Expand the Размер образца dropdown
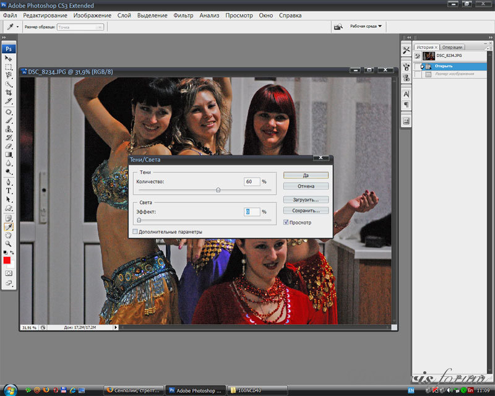The image size is (495, 396). point(80,27)
